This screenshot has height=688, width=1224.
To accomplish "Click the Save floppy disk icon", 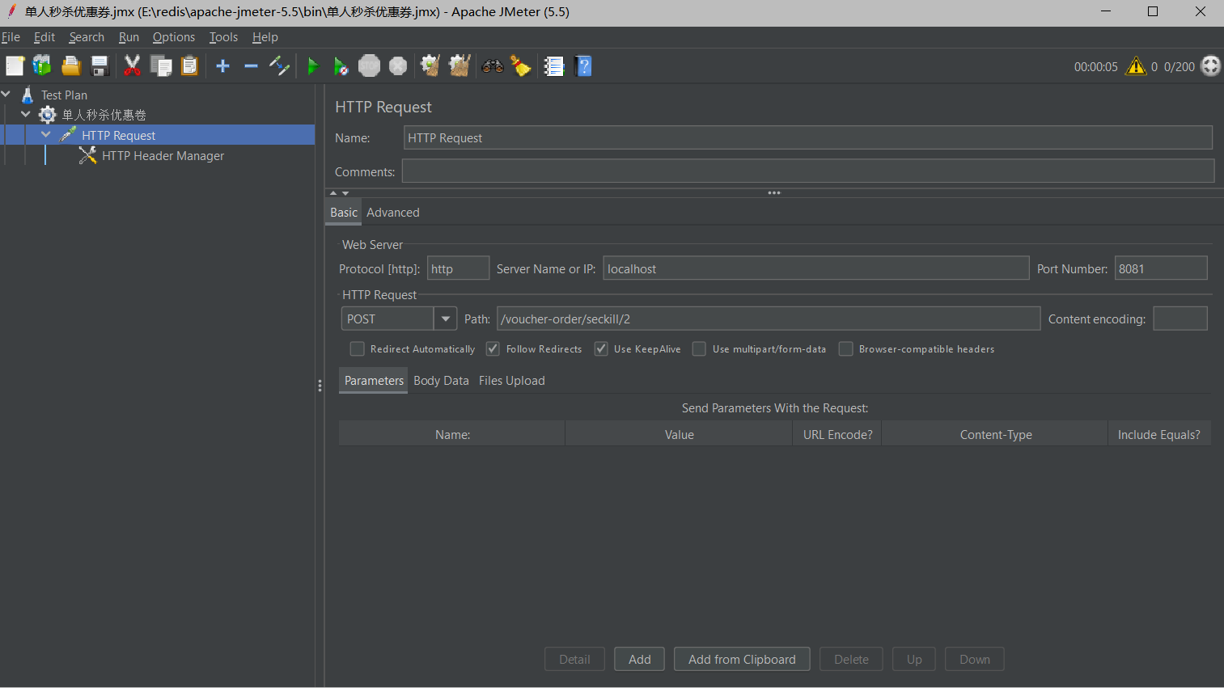I will point(100,66).
